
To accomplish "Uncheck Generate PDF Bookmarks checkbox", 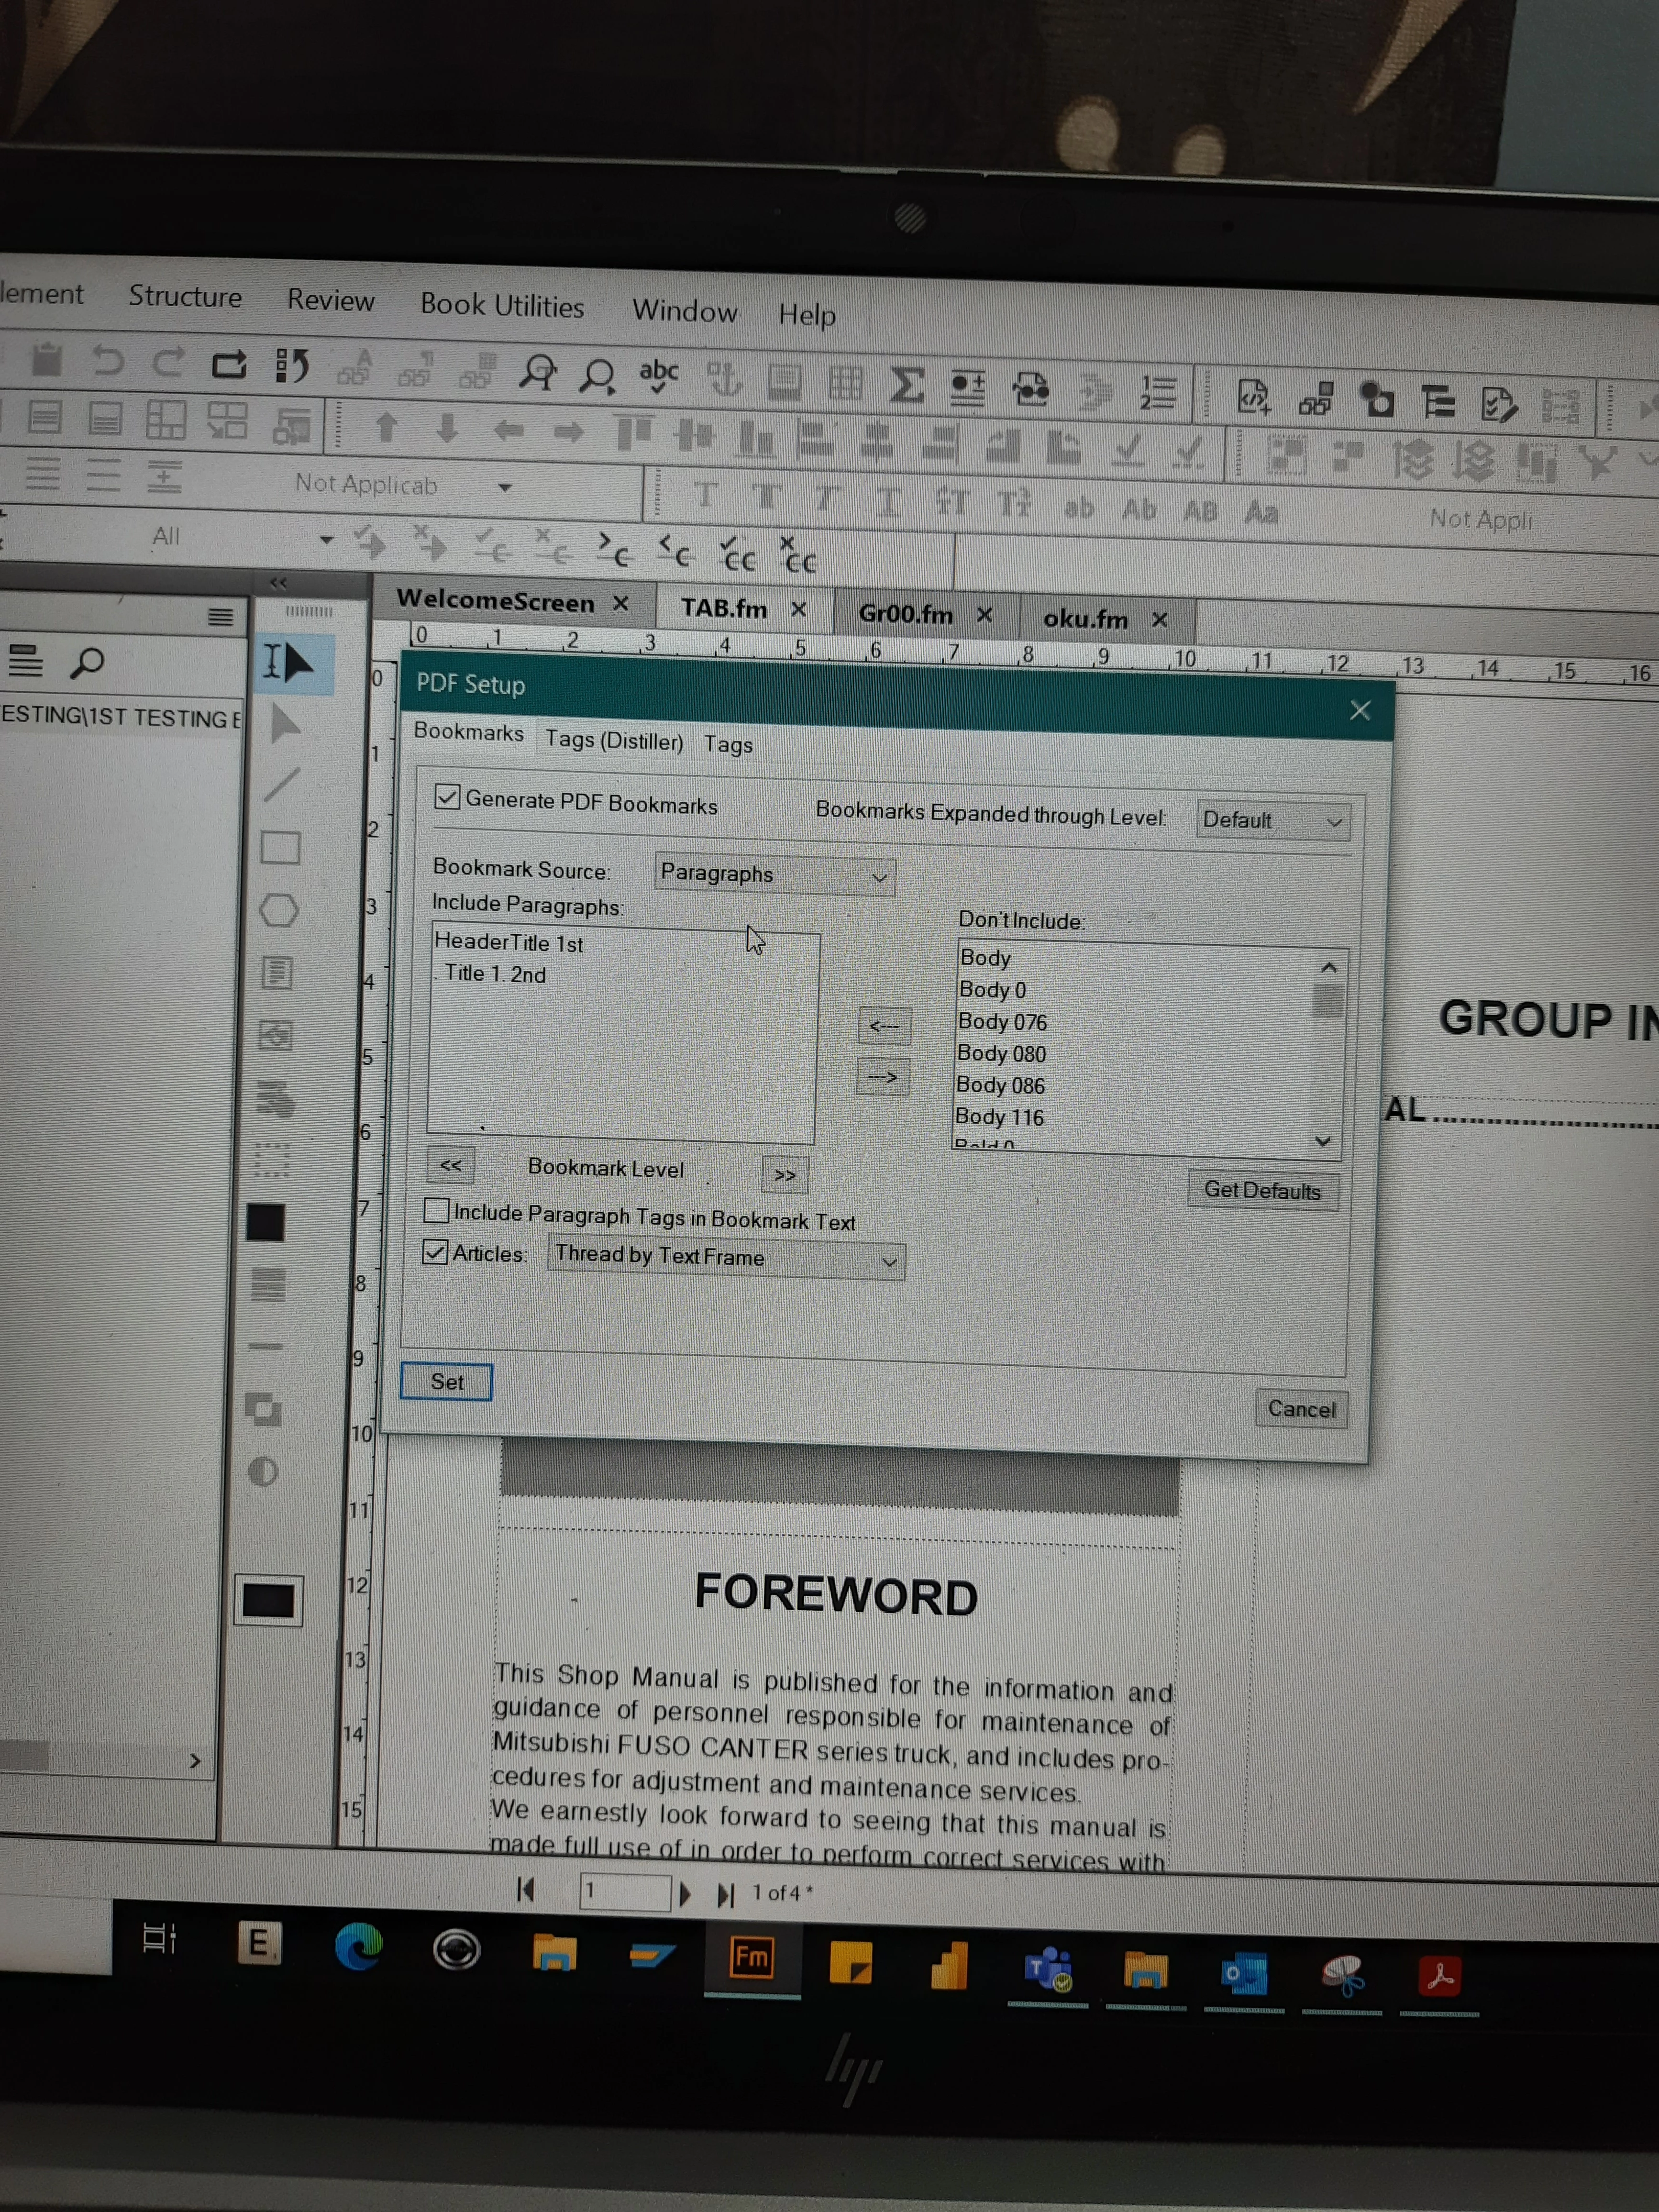I will pyautogui.click(x=447, y=797).
